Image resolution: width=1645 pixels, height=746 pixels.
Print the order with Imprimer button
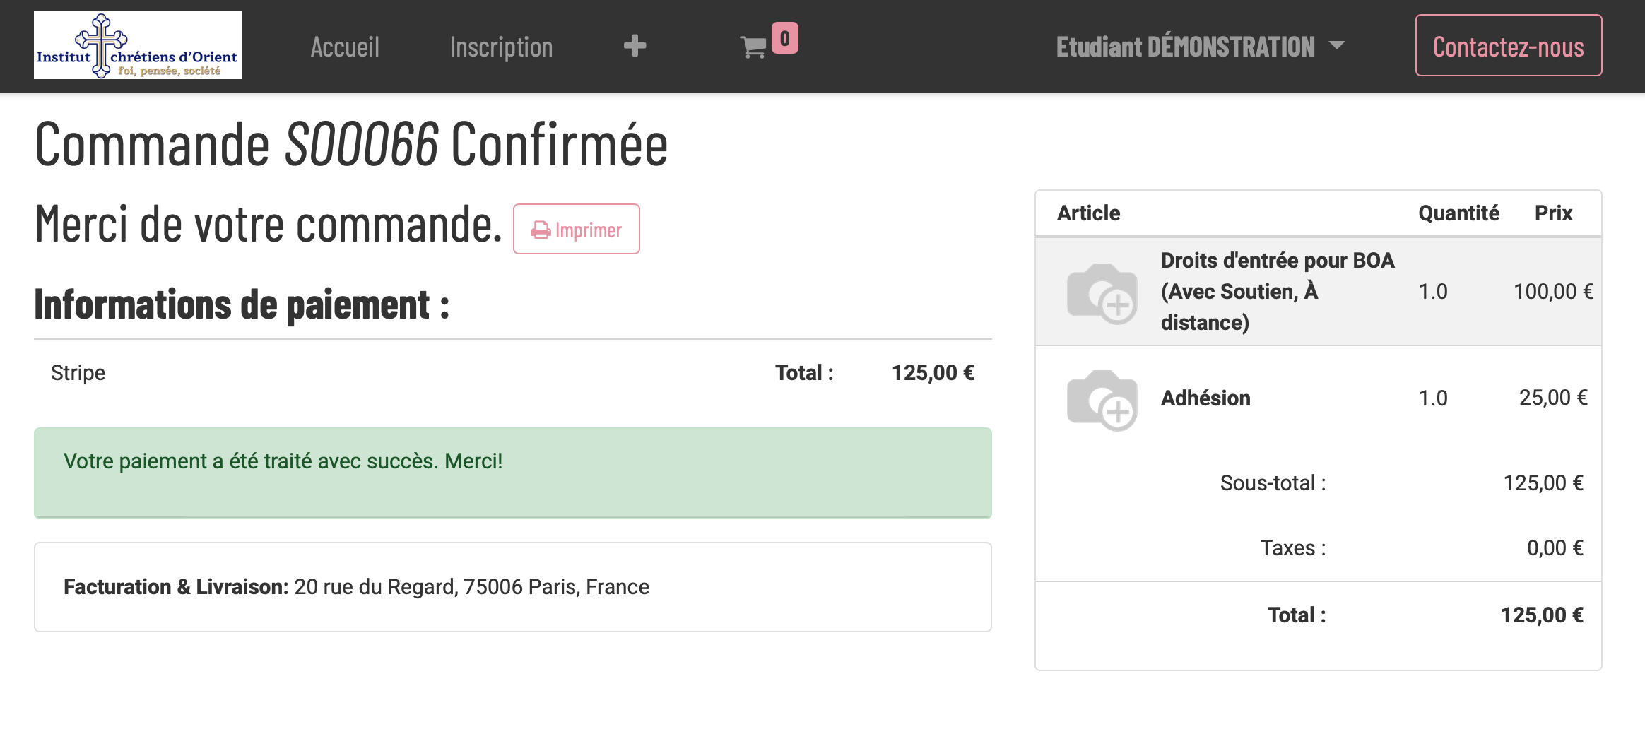click(x=576, y=230)
